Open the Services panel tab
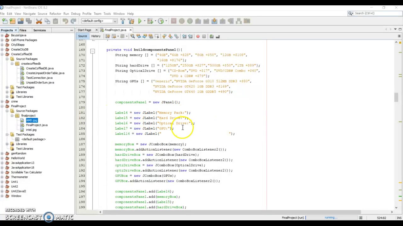The width and height of the screenshot is (403, 226). (39, 30)
